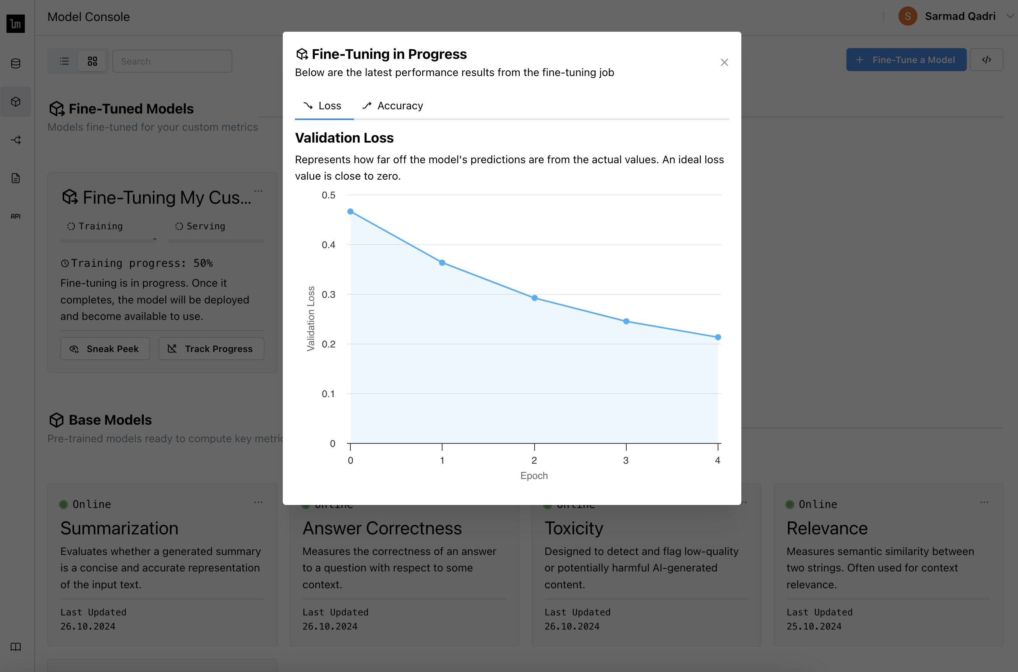Open the document icon in sidebar
Image resolution: width=1018 pixels, height=672 pixels.
(15, 178)
